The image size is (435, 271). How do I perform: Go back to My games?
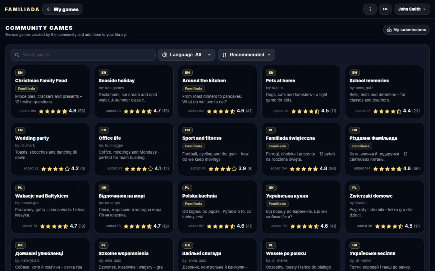62,9
